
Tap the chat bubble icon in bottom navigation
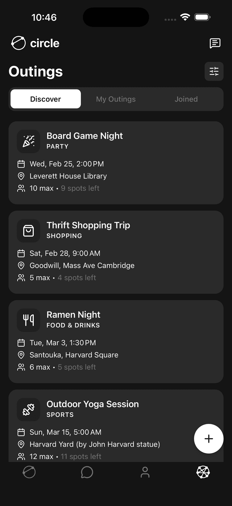click(87, 472)
